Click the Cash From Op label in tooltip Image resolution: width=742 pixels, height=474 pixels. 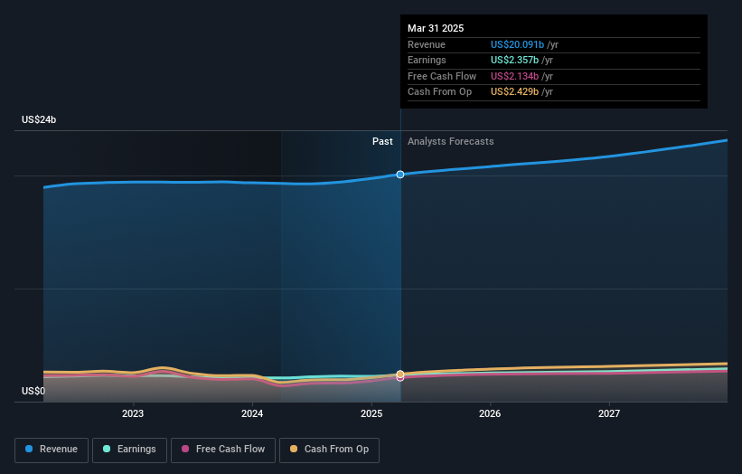(x=439, y=92)
